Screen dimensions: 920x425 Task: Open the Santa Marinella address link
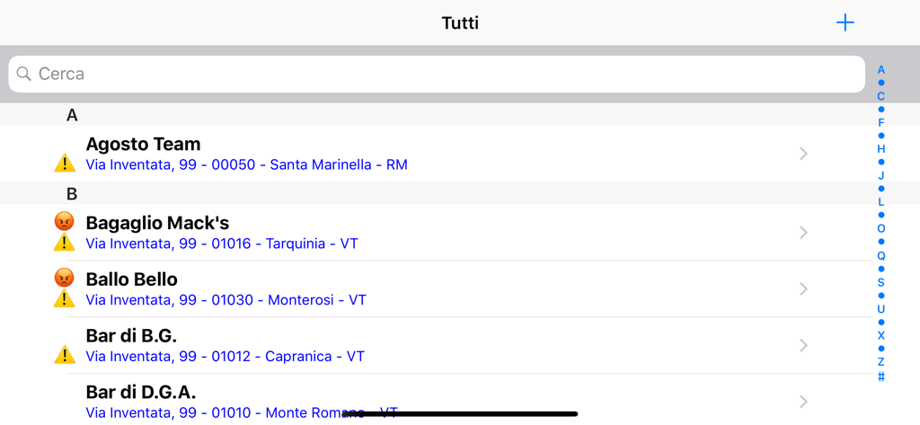[246, 165]
